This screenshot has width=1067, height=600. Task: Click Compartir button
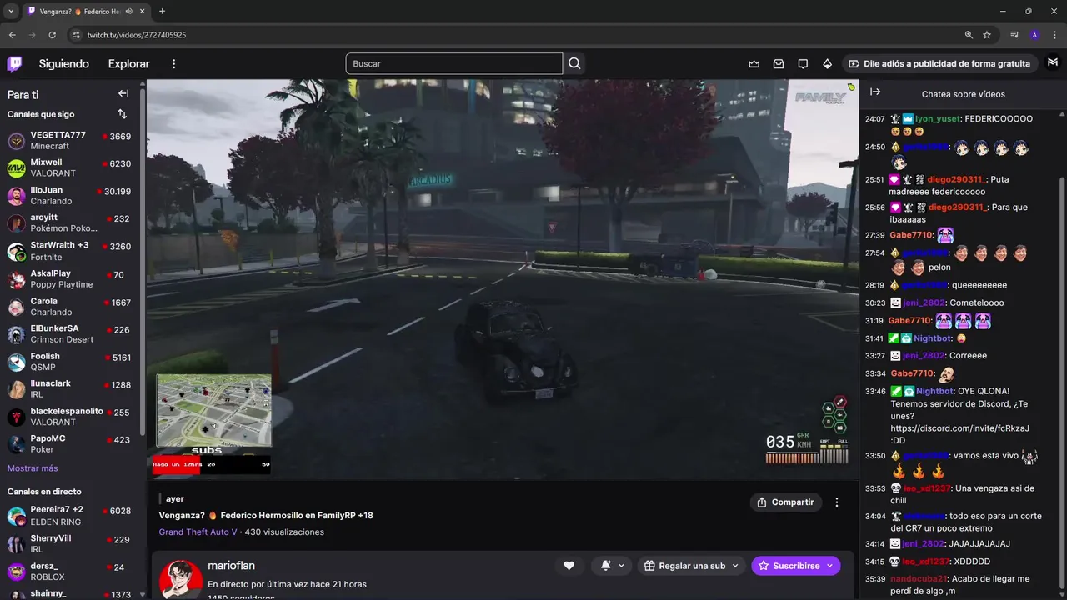(785, 502)
